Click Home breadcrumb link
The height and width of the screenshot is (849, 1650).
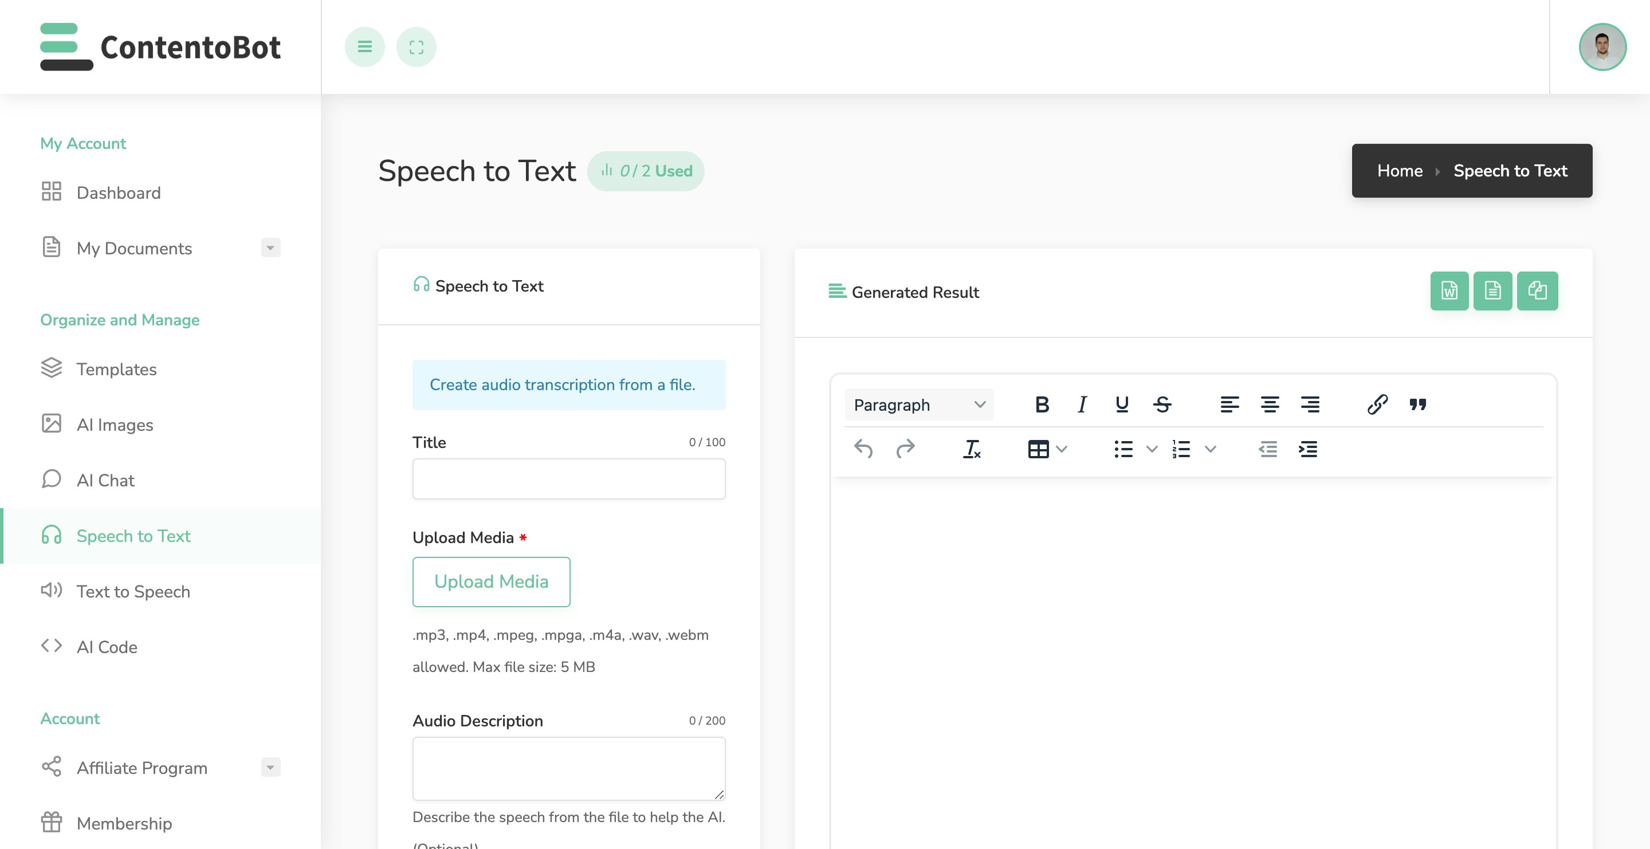tap(1400, 171)
